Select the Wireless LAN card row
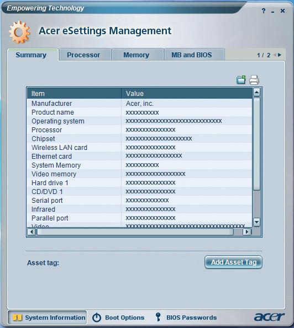Screen dimensions: 294x328 tap(139, 148)
